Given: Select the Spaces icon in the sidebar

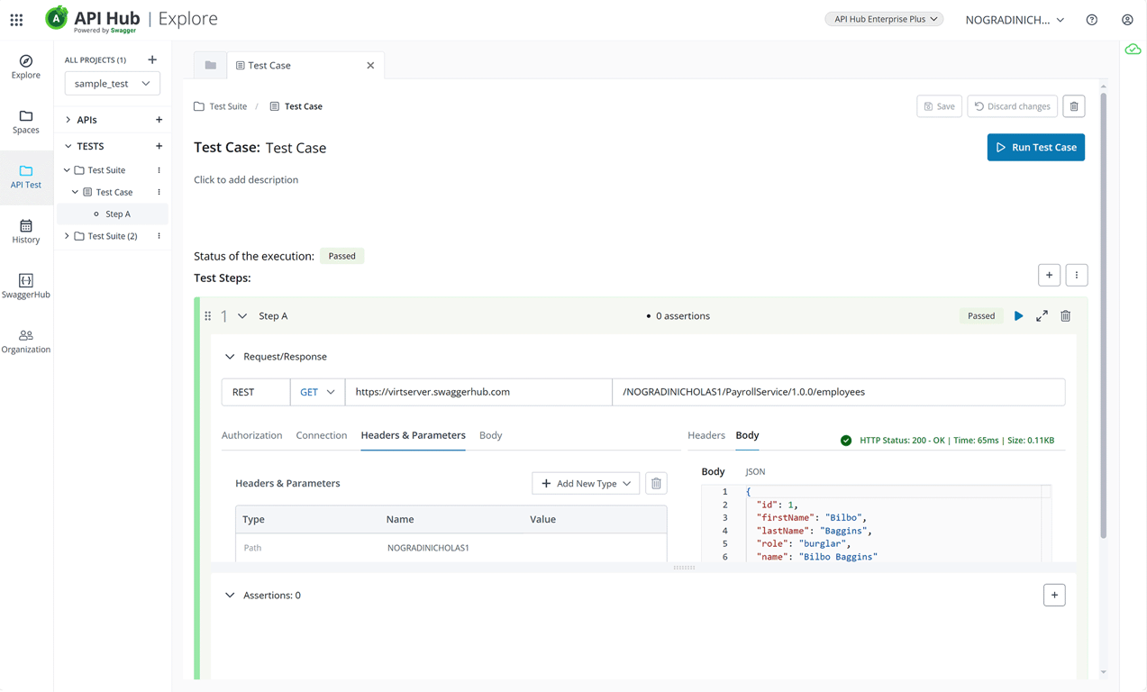Looking at the screenshot, I should [x=26, y=122].
